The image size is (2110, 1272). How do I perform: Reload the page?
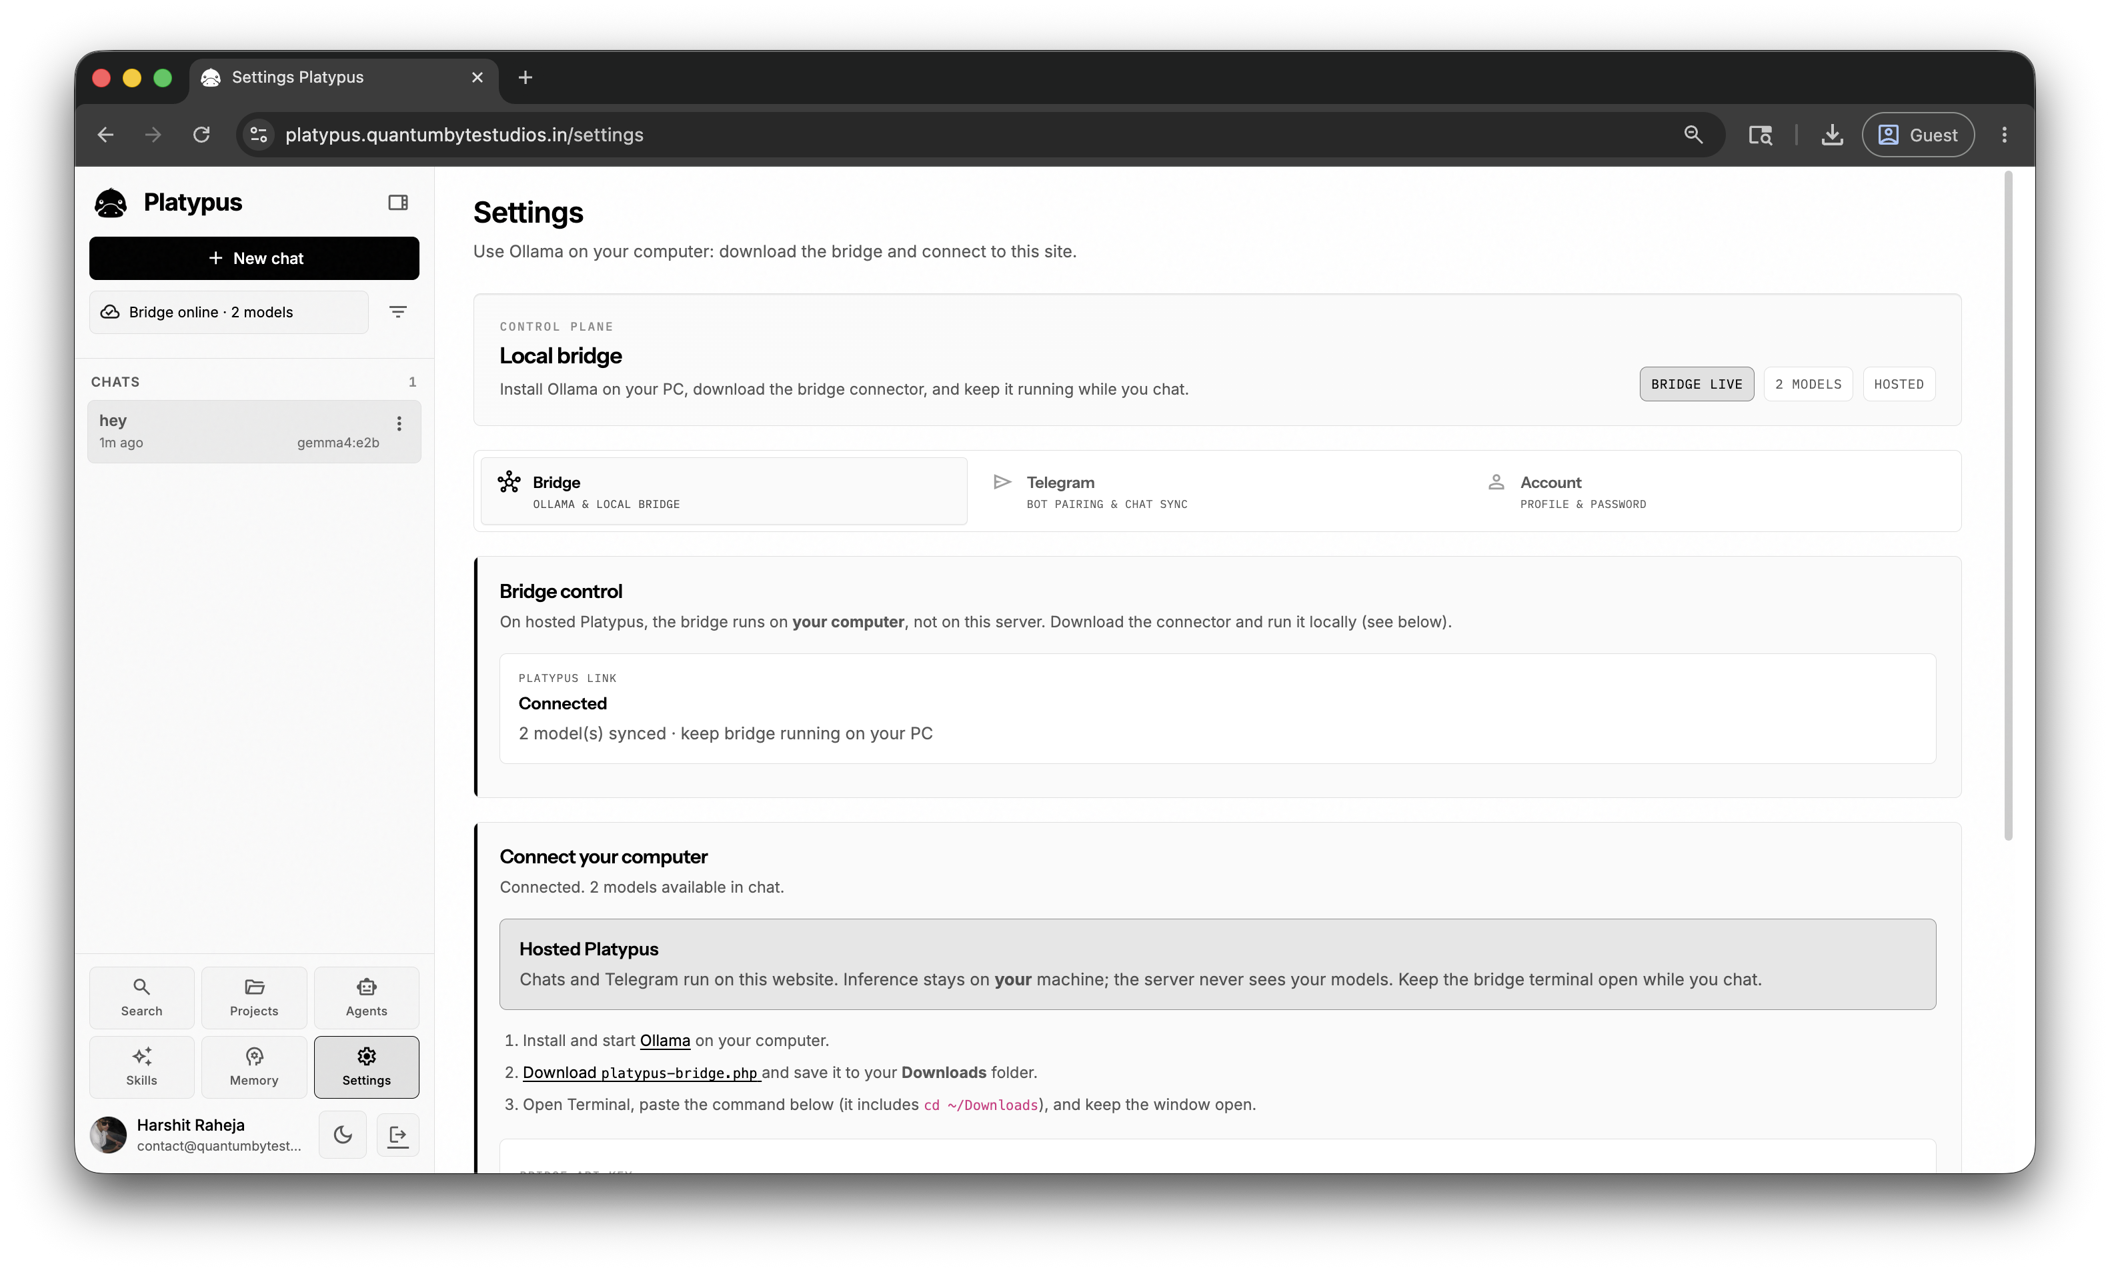click(x=201, y=135)
